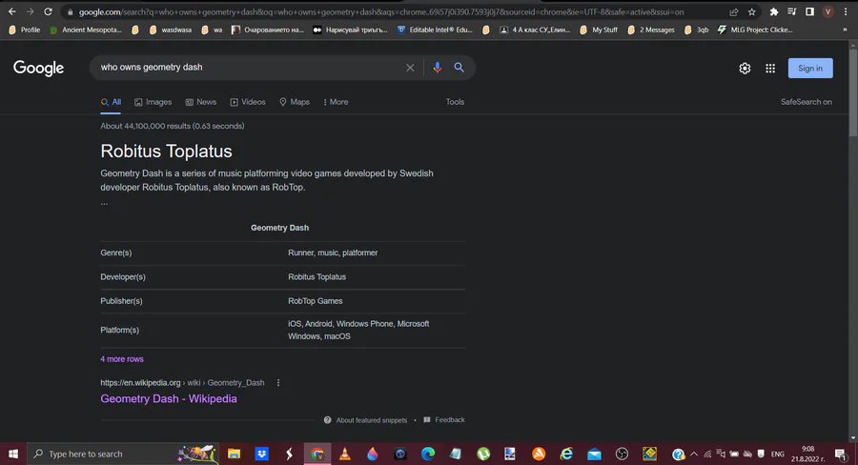Go back to the previous page
The width and height of the screenshot is (858, 465).
pyautogui.click(x=12, y=11)
